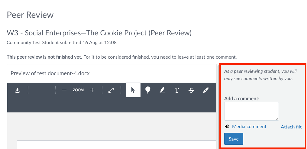Select the pointer cursor tool
Viewport: 307px width, 149px height.
133,90
